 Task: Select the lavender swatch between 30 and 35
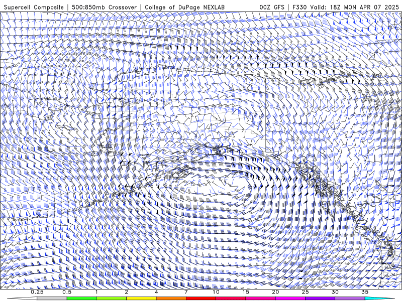pos(350,298)
